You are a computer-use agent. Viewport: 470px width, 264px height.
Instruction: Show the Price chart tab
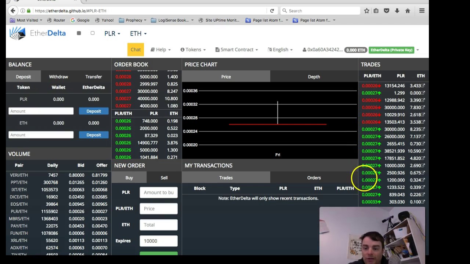tap(226, 77)
